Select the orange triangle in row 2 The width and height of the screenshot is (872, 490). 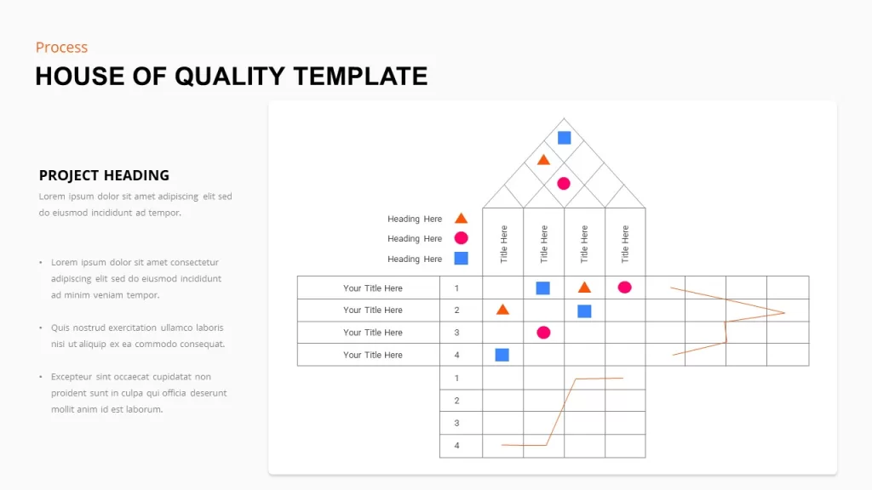click(x=502, y=310)
